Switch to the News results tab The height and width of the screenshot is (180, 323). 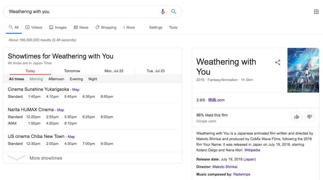pyautogui.click(x=81, y=27)
